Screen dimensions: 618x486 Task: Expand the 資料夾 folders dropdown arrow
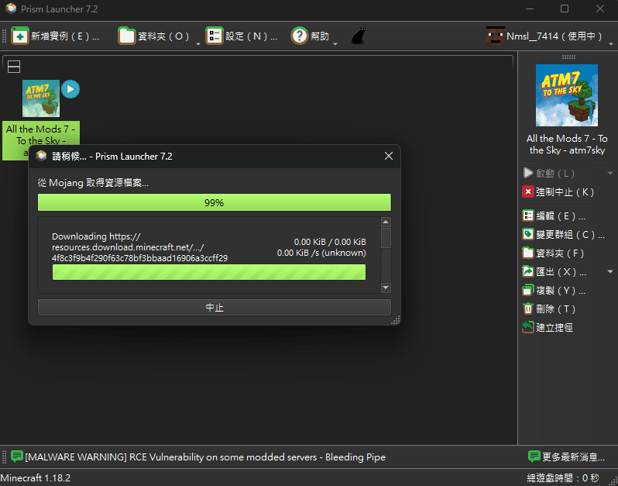198,43
